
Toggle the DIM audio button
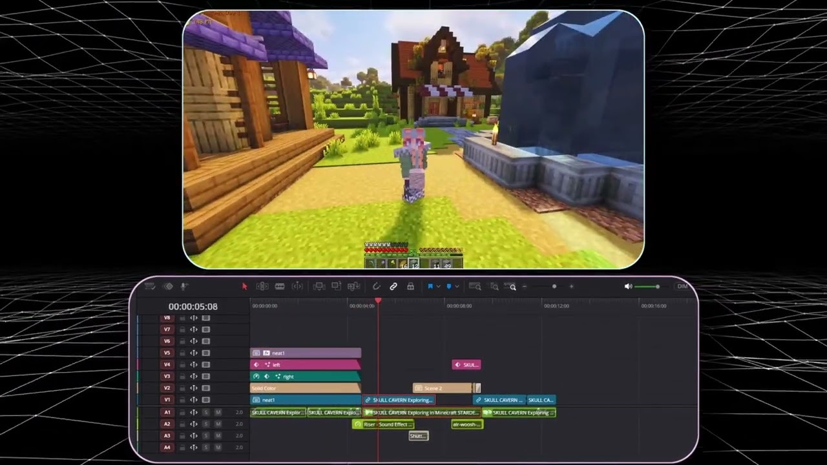pos(682,286)
